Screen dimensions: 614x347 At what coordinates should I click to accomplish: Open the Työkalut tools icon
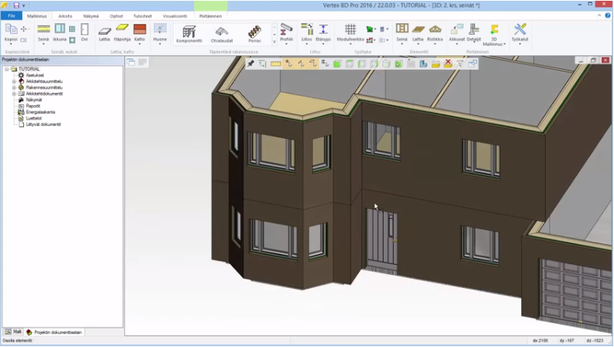pyautogui.click(x=520, y=31)
